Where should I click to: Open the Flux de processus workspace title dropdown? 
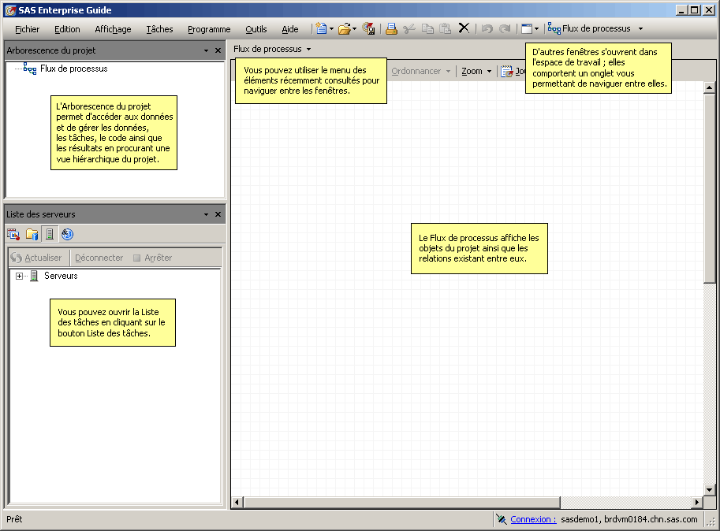pos(308,49)
